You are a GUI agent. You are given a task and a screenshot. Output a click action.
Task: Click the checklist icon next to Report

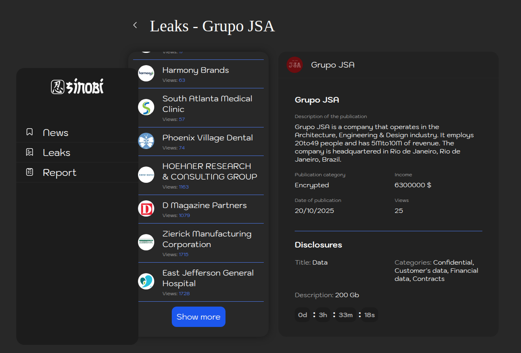[x=30, y=172]
